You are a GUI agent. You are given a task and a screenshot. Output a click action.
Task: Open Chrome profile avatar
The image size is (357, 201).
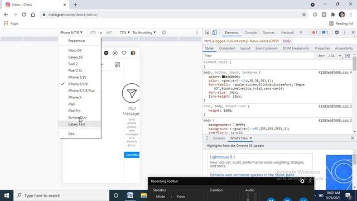coord(342,15)
